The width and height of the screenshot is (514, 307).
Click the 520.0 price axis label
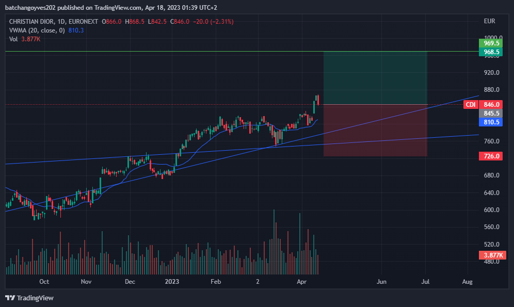[x=492, y=245]
